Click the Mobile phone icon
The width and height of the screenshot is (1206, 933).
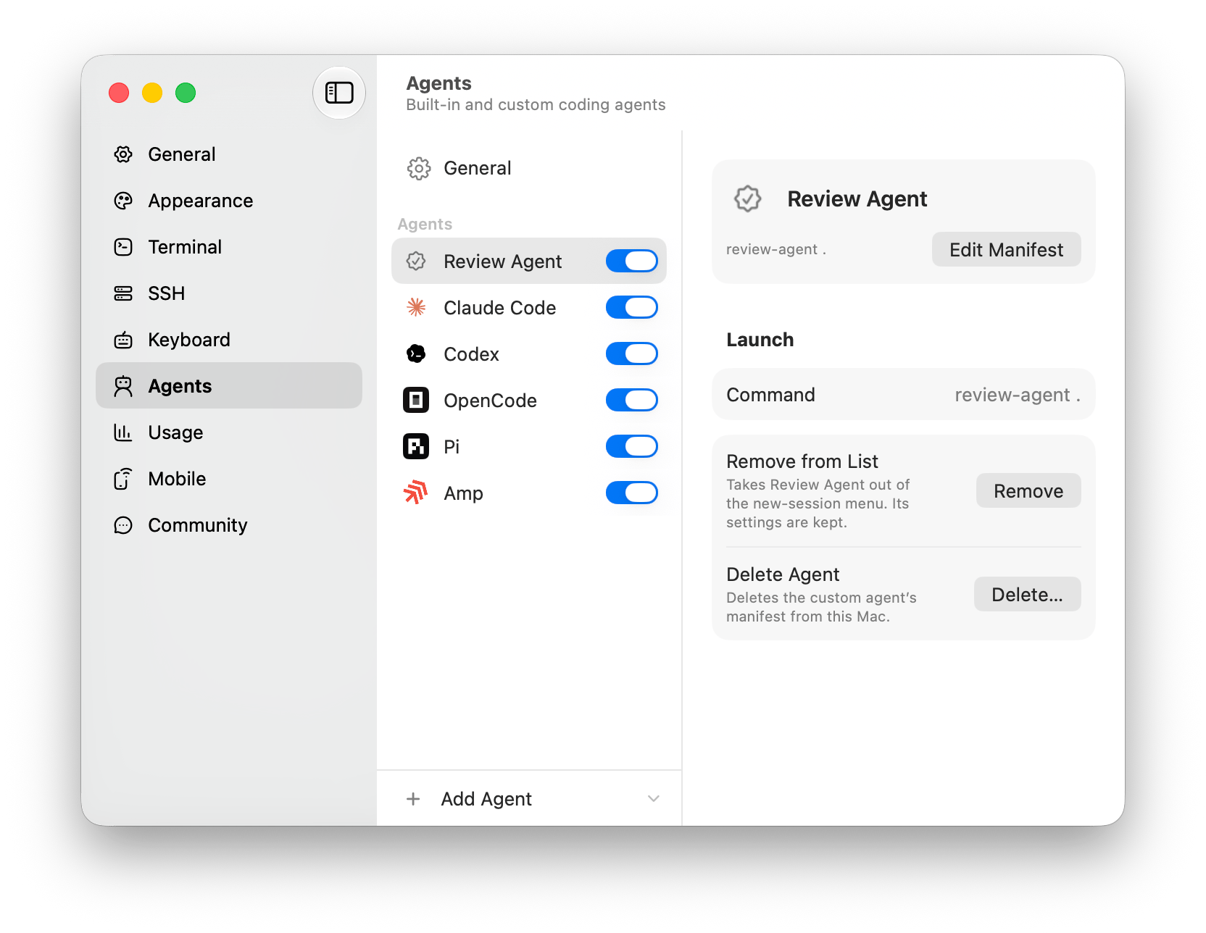123,479
